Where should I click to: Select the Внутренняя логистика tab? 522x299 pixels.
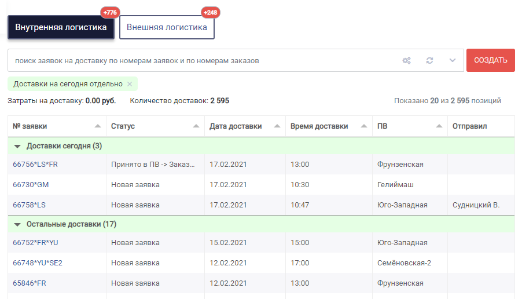pyautogui.click(x=61, y=27)
